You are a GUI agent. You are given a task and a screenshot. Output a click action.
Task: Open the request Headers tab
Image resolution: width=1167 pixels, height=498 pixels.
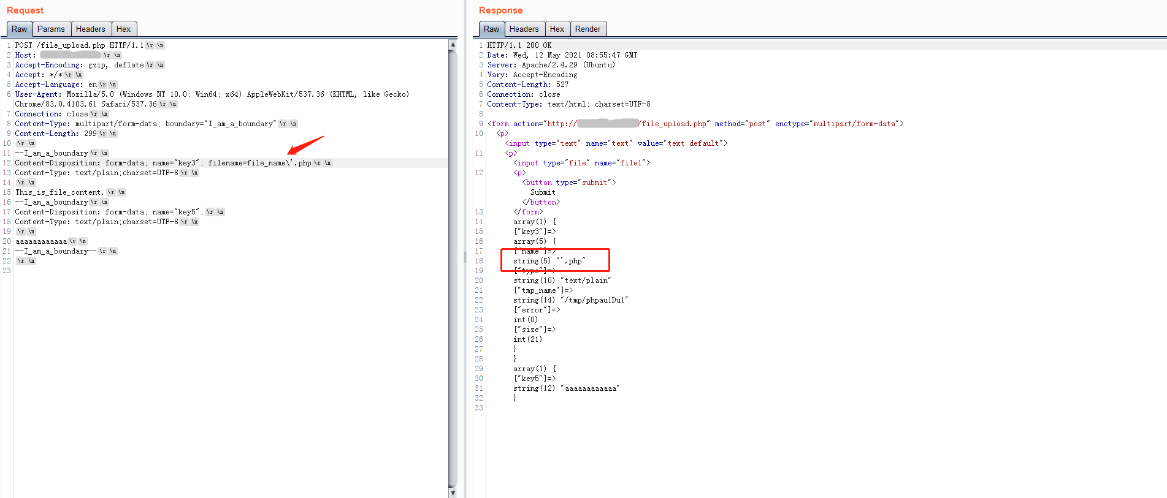[91, 29]
